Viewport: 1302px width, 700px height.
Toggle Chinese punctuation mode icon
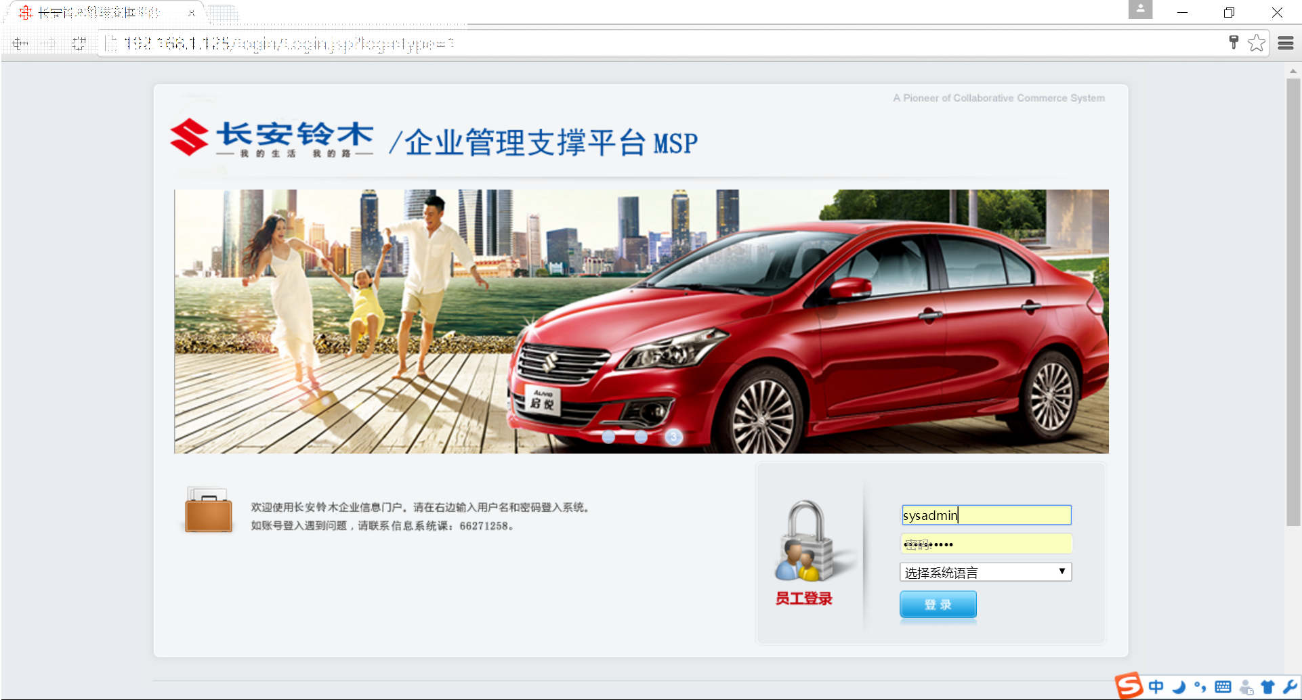(x=1200, y=687)
